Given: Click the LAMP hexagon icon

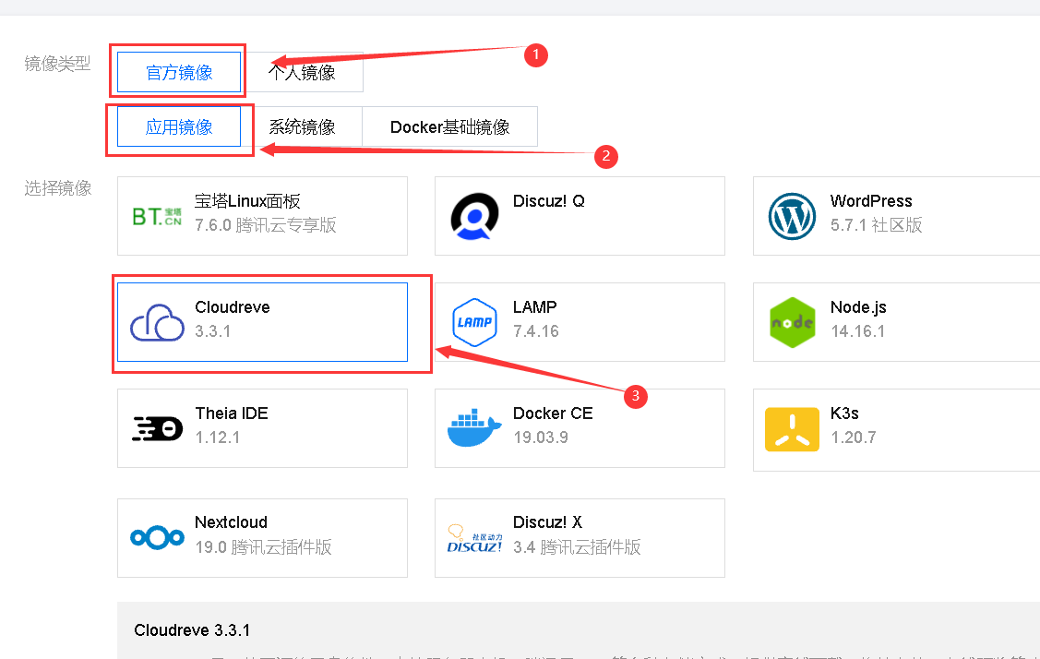Looking at the screenshot, I should pos(474,322).
